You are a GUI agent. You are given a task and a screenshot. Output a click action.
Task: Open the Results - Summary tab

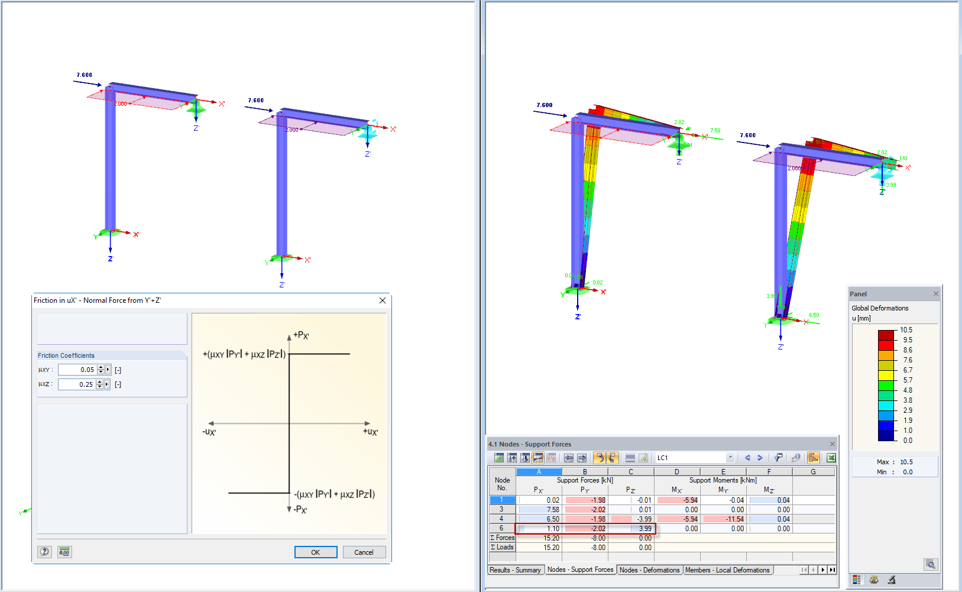[x=515, y=570]
